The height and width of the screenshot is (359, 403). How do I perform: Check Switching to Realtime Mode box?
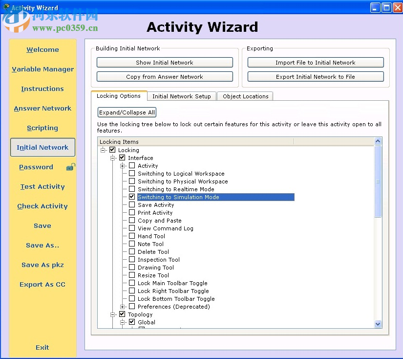pos(132,189)
